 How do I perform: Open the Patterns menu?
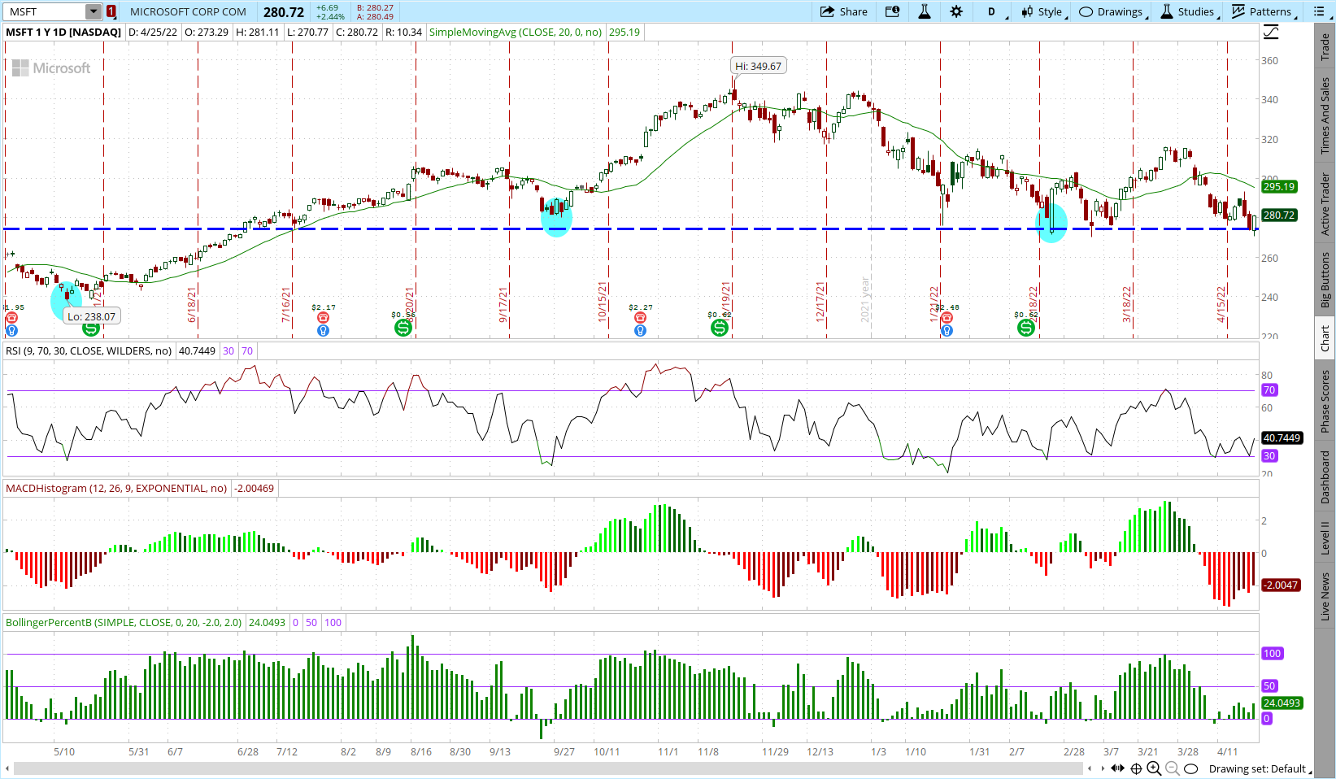coord(1262,11)
